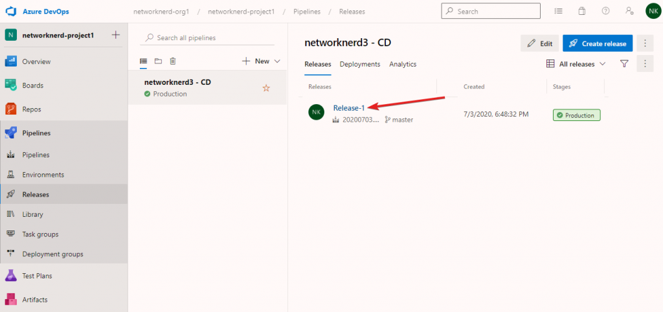The height and width of the screenshot is (312, 663).
Task: Click the Create release button
Action: coord(598,43)
